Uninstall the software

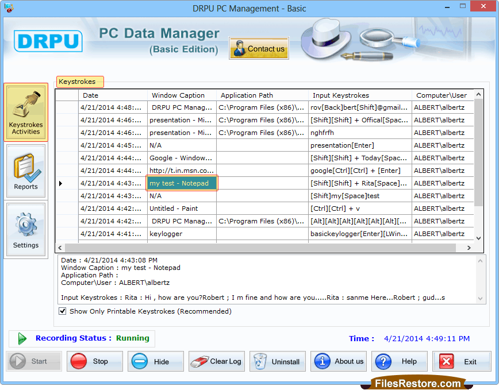click(278, 361)
